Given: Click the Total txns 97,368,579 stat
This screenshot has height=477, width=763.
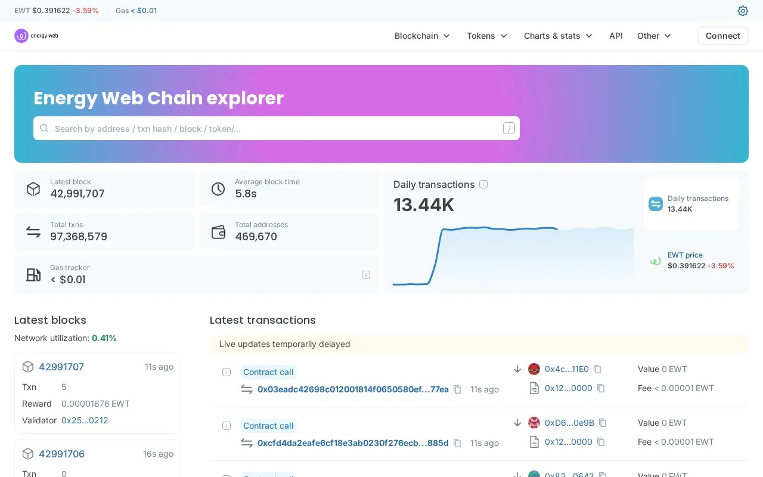Looking at the screenshot, I should (x=104, y=232).
